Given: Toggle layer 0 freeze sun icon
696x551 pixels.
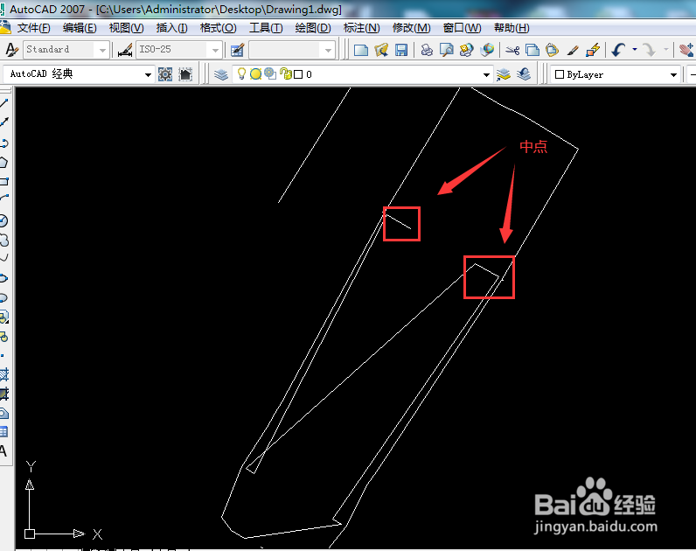Looking at the screenshot, I should pos(255,74).
